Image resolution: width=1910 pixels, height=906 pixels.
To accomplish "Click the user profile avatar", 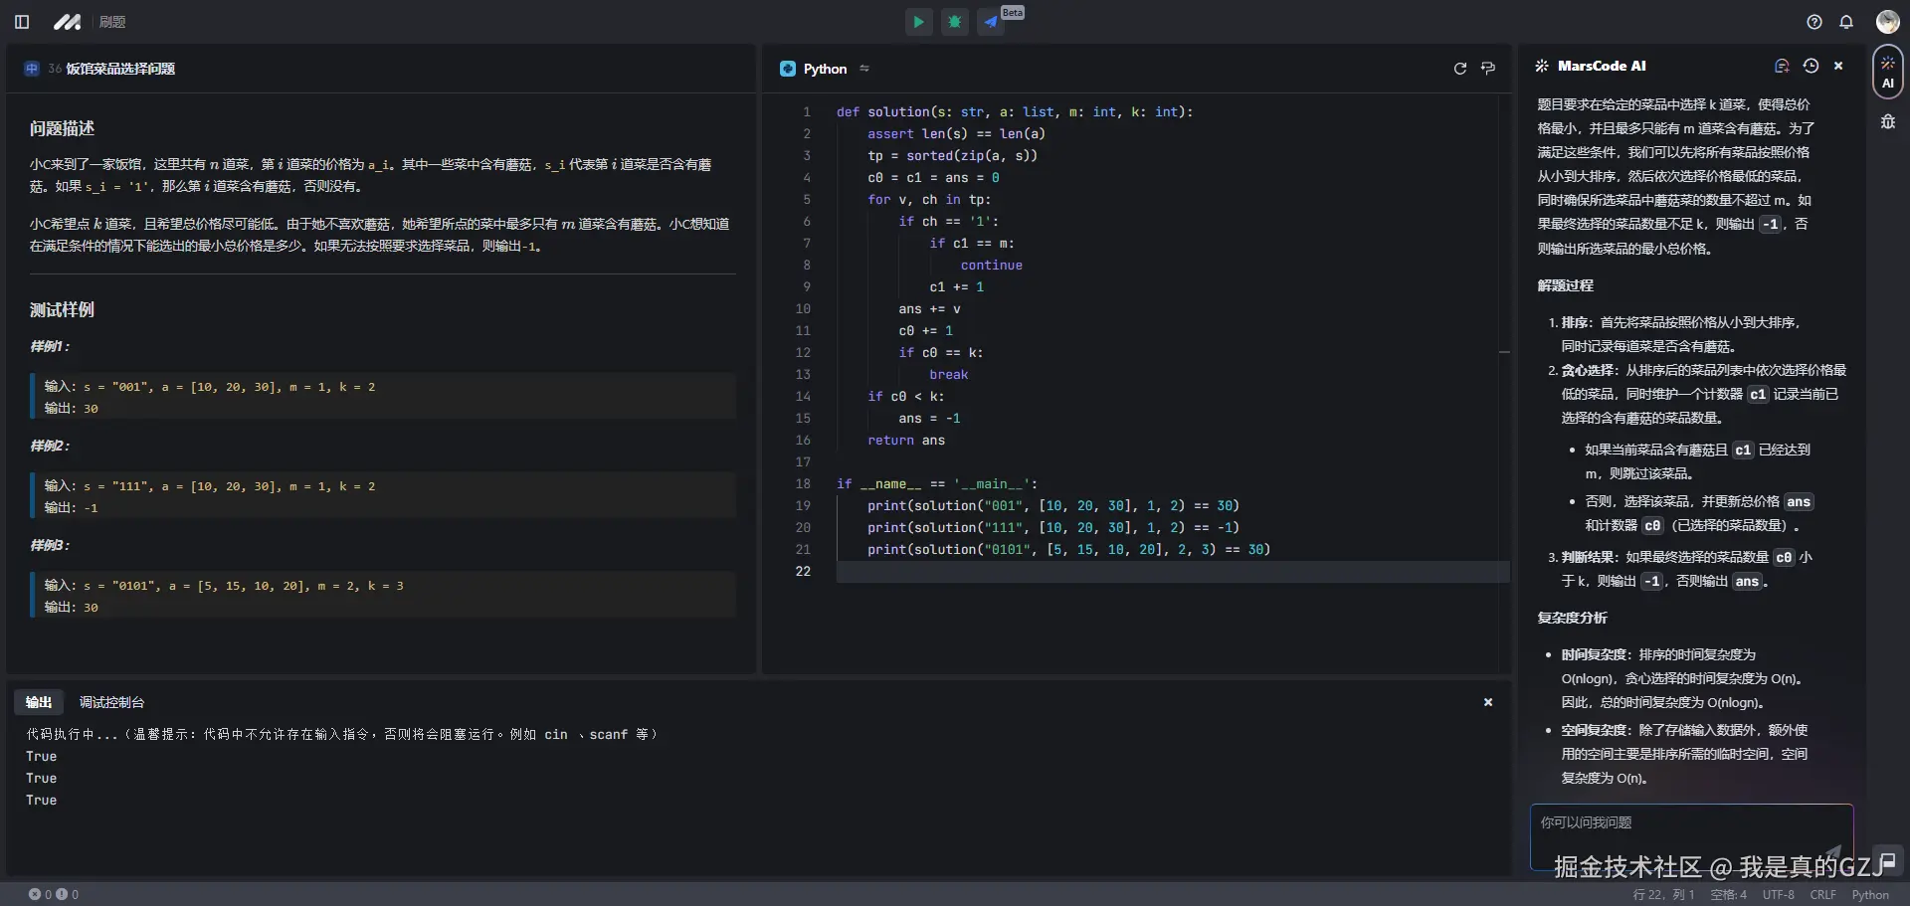I will tap(1887, 22).
